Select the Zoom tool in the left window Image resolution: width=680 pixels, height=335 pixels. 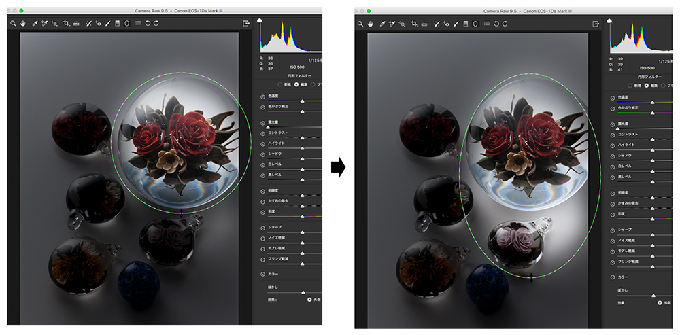tap(14, 23)
